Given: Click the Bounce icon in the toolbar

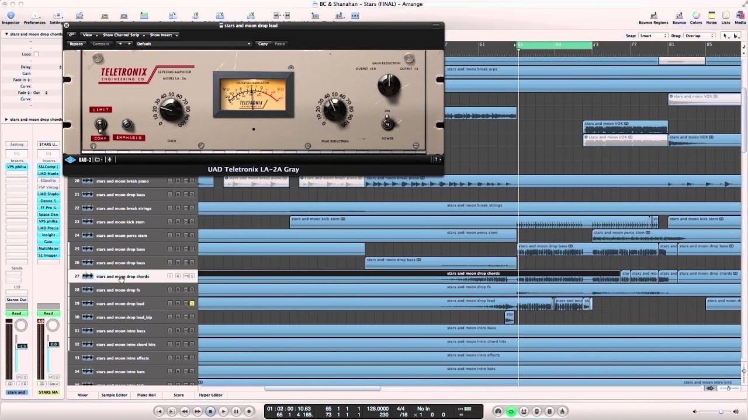Looking at the screenshot, I should [x=679, y=16].
